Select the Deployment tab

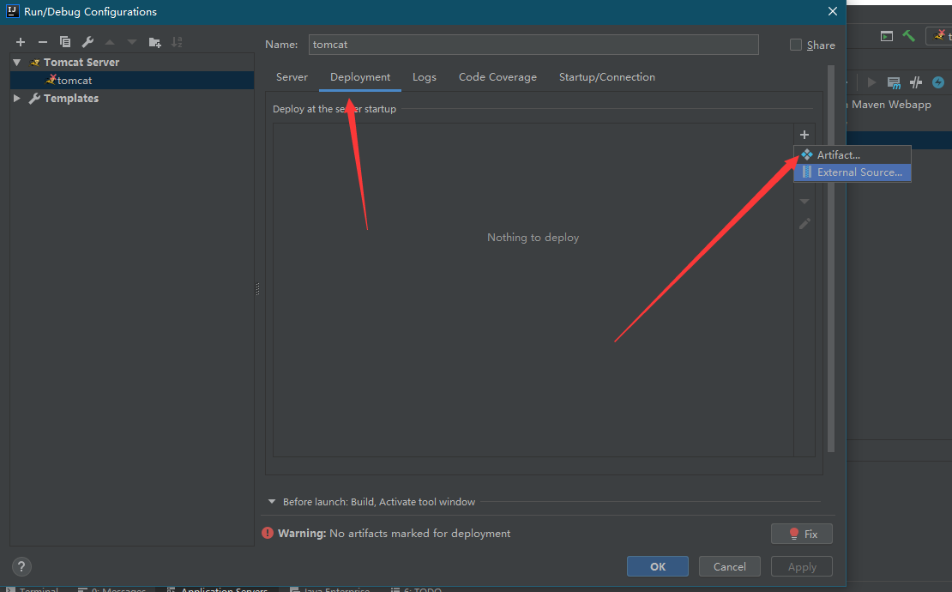coord(360,77)
